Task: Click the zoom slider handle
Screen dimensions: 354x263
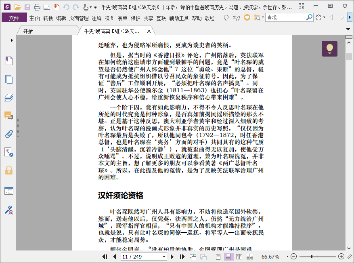Action: coord(312,257)
